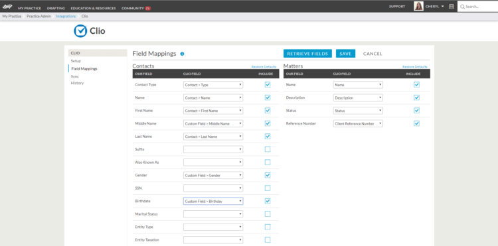This screenshot has height=246, width=498.
Task: Open the calendar icon next to Cheryl
Action: 452,7
